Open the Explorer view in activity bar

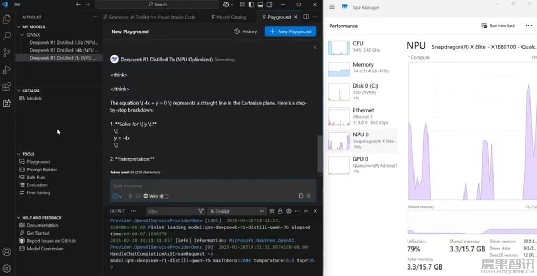pos(6,19)
